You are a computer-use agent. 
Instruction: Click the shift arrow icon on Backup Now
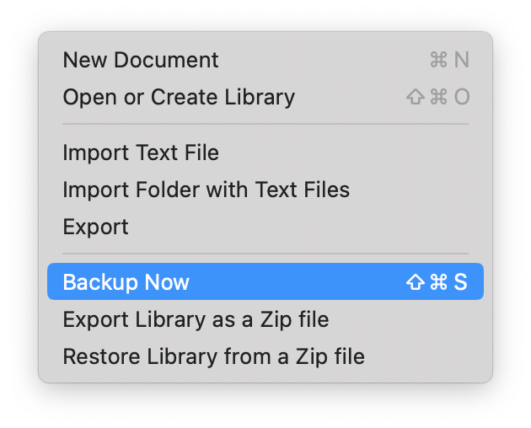point(416,281)
